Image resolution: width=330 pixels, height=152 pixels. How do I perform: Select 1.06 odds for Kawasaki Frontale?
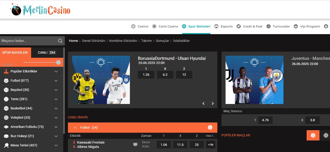(164, 145)
